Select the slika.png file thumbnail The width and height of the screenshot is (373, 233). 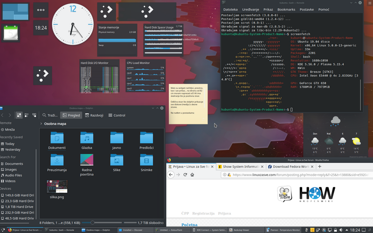coord(57,187)
